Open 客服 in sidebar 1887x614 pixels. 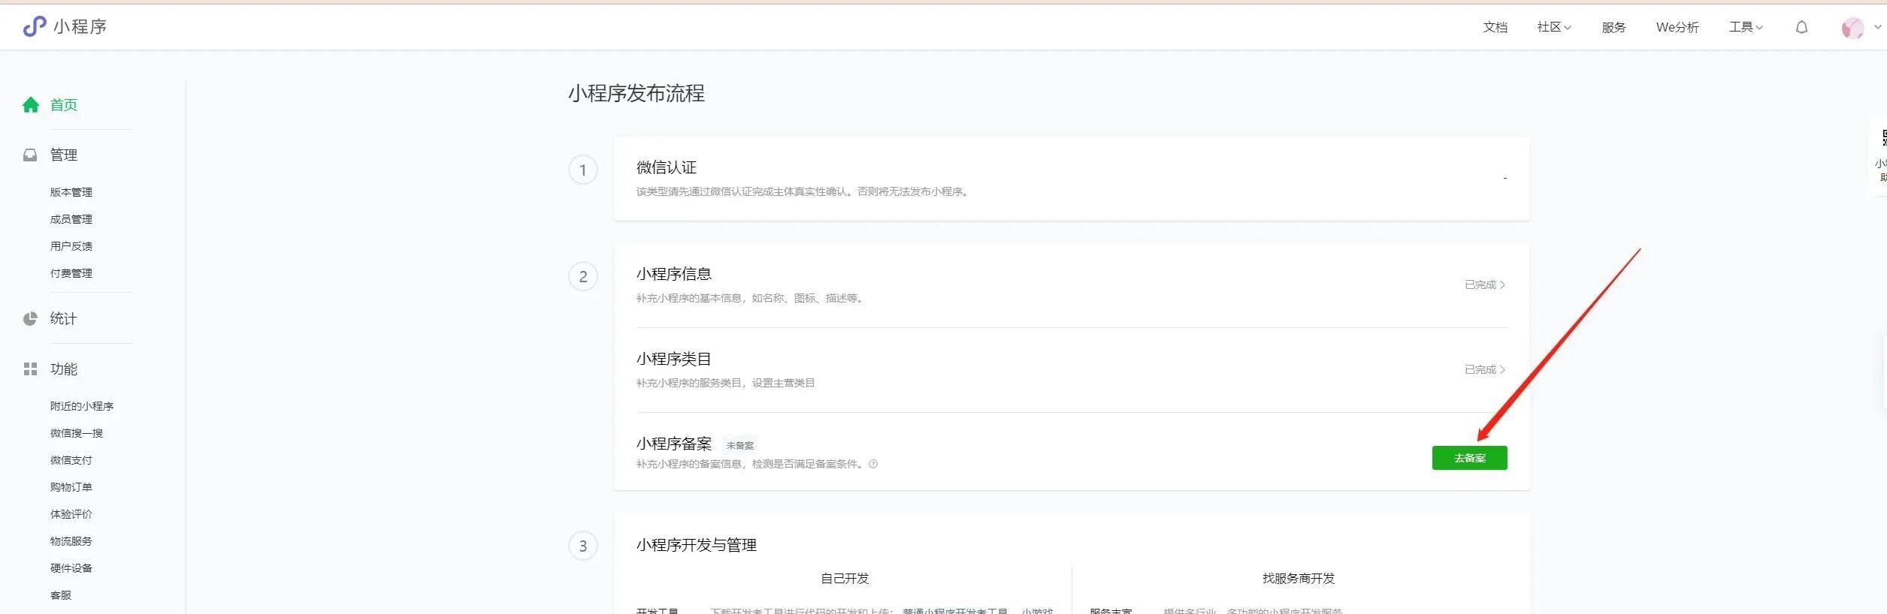[x=61, y=595]
